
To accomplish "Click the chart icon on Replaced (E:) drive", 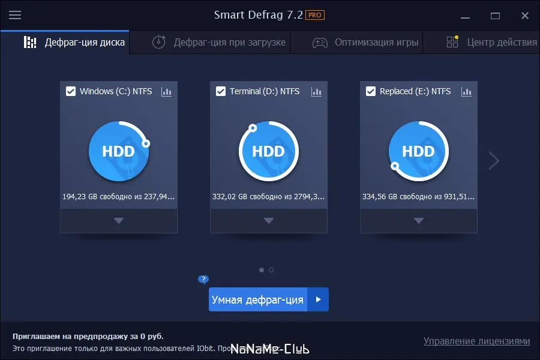I will (x=466, y=91).
